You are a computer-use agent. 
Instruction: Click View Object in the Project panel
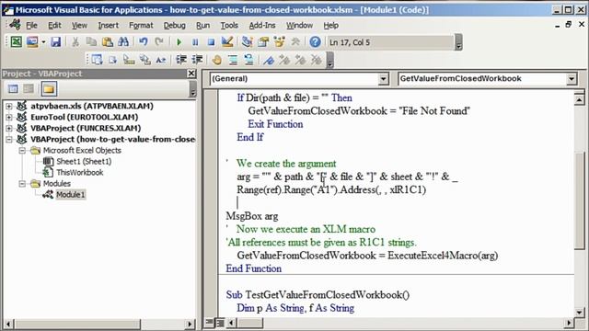click(x=29, y=89)
